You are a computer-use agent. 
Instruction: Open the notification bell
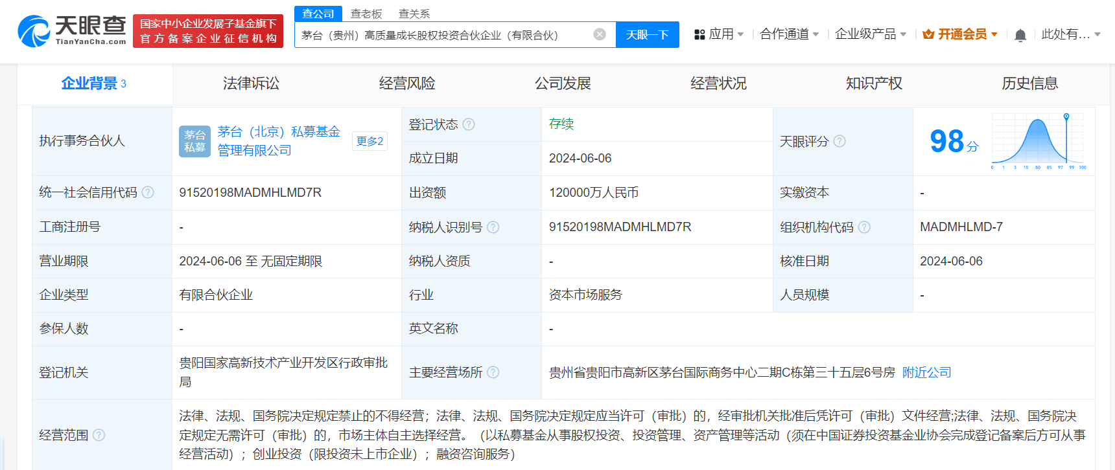[x=1020, y=35]
